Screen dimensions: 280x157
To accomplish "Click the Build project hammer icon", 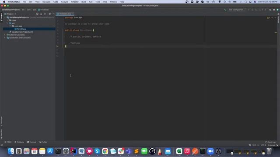I will point(225,10).
